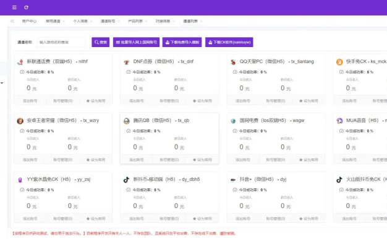Click the purple 搜索 search button
Screen dimensions: 387x239
click(100, 42)
